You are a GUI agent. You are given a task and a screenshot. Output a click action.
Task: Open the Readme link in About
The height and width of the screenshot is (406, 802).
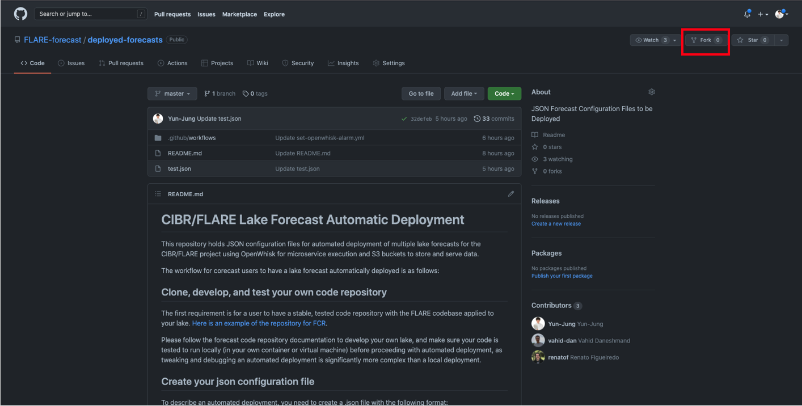(548, 135)
